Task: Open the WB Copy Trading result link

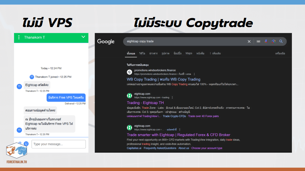Action: pyautogui.click(x=163, y=79)
